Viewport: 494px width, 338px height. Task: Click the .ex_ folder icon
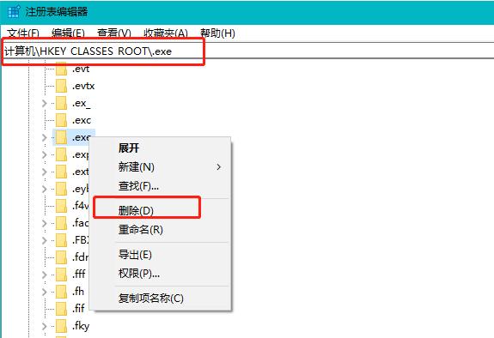(x=61, y=103)
